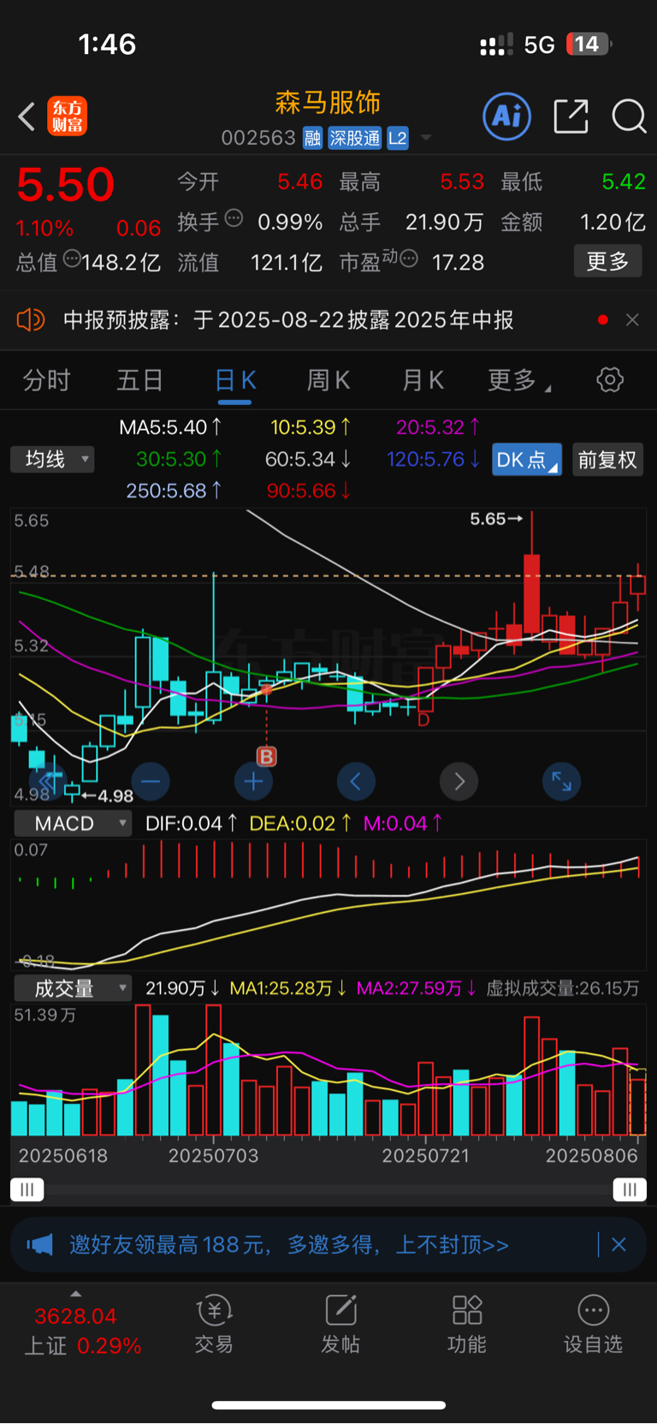Move chart right with arrow icon

[x=459, y=781]
